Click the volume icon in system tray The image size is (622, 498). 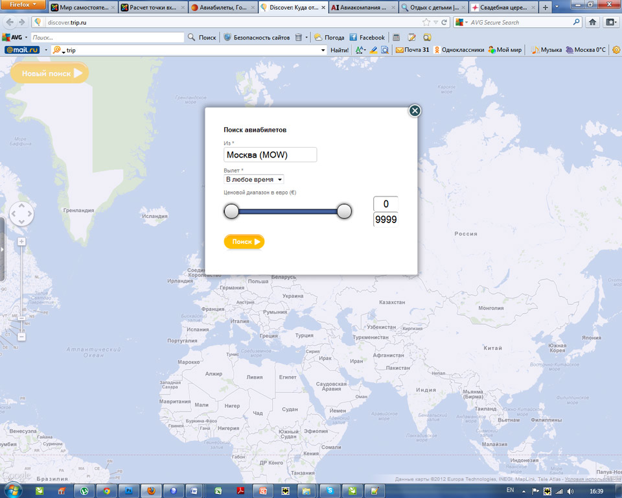pyautogui.click(x=570, y=492)
